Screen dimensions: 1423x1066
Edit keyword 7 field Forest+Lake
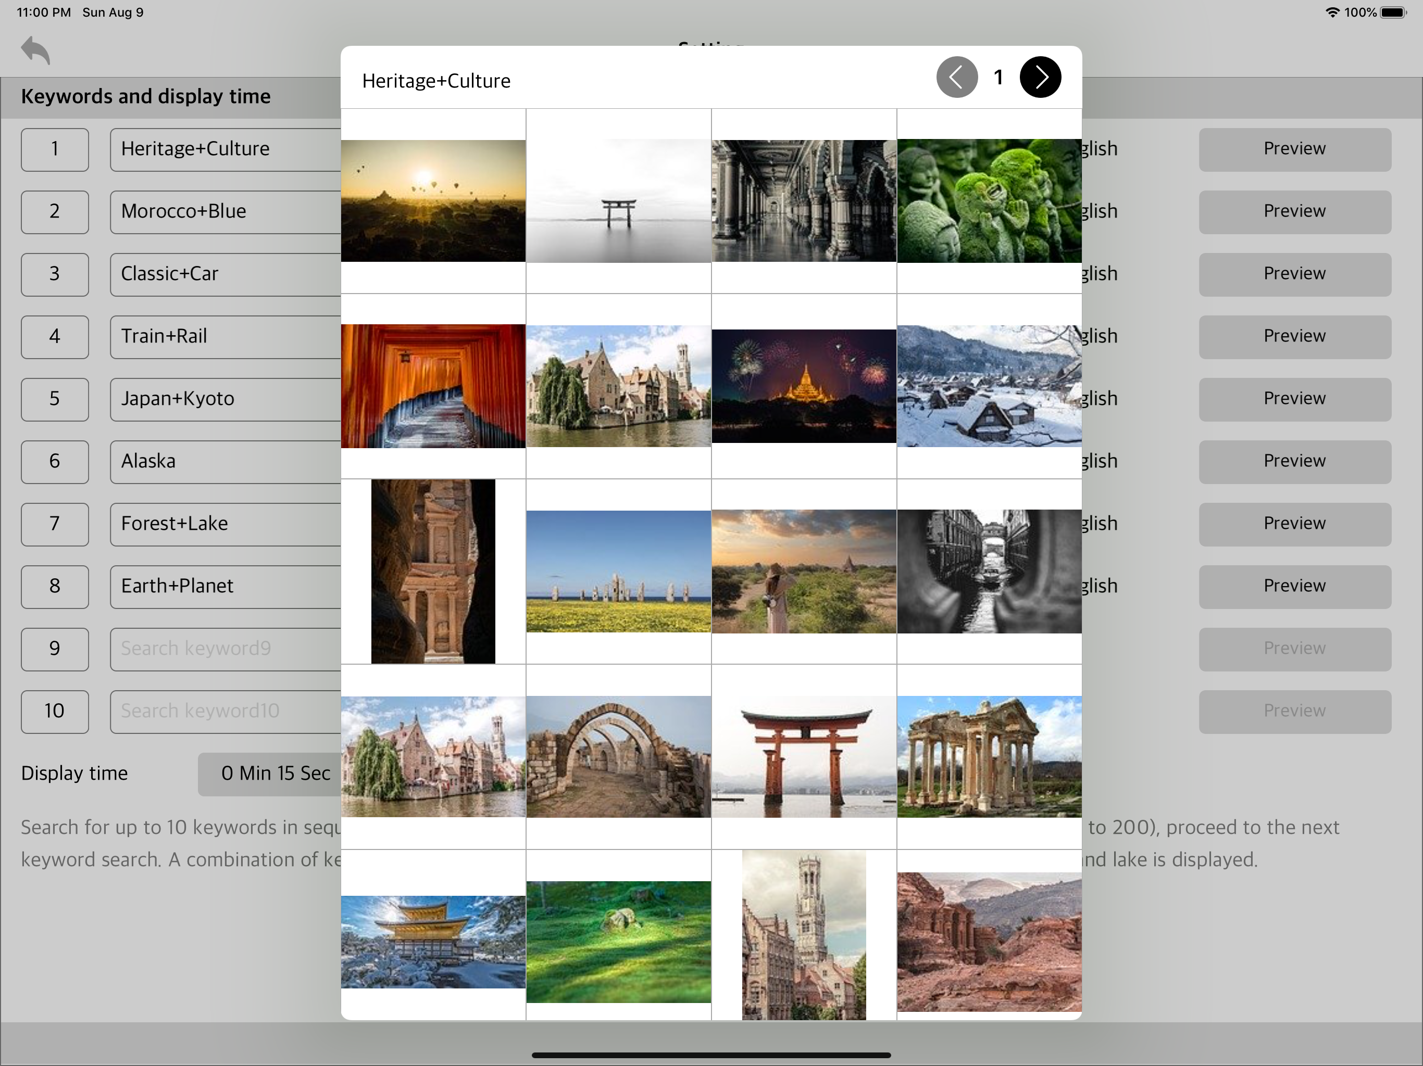225,524
